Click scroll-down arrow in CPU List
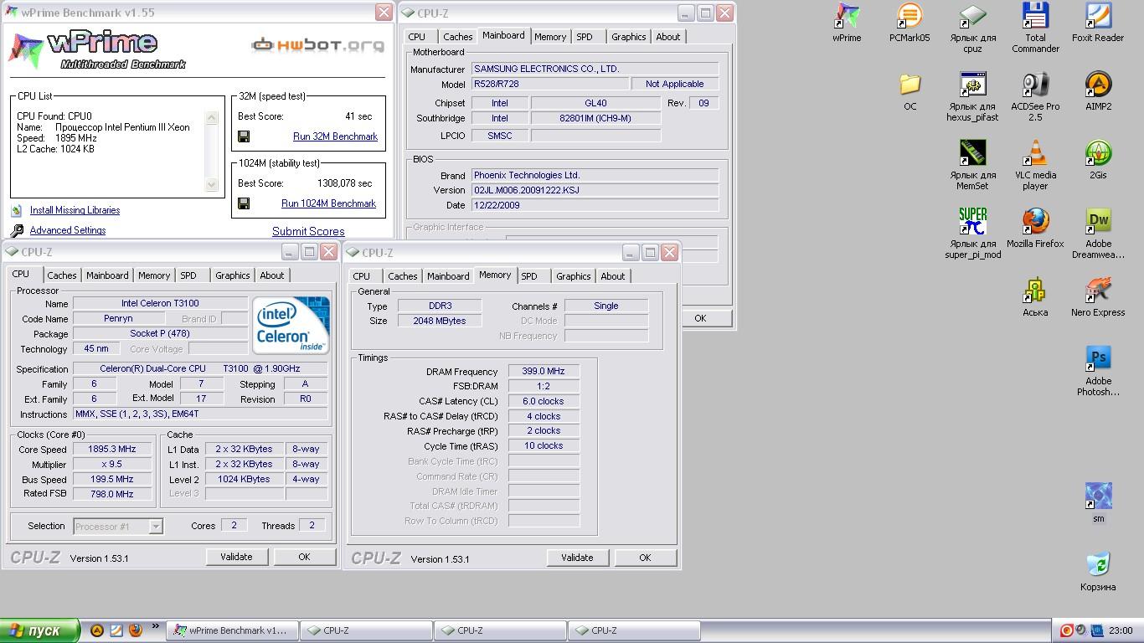This screenshot has height=643, width=1144. [212, 184]
